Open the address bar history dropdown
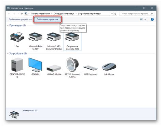The width and height of the screenshot is (162, 126). 112,14
